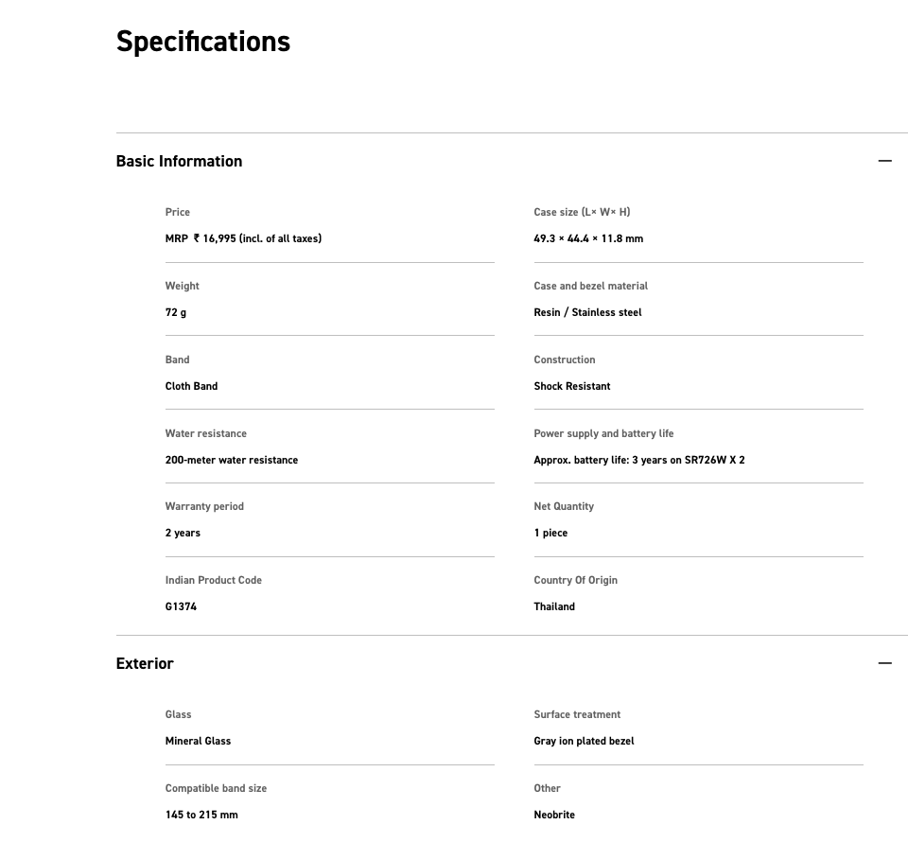Click the Exterior section header
This screenshot has height=842, width=908.
145,663
